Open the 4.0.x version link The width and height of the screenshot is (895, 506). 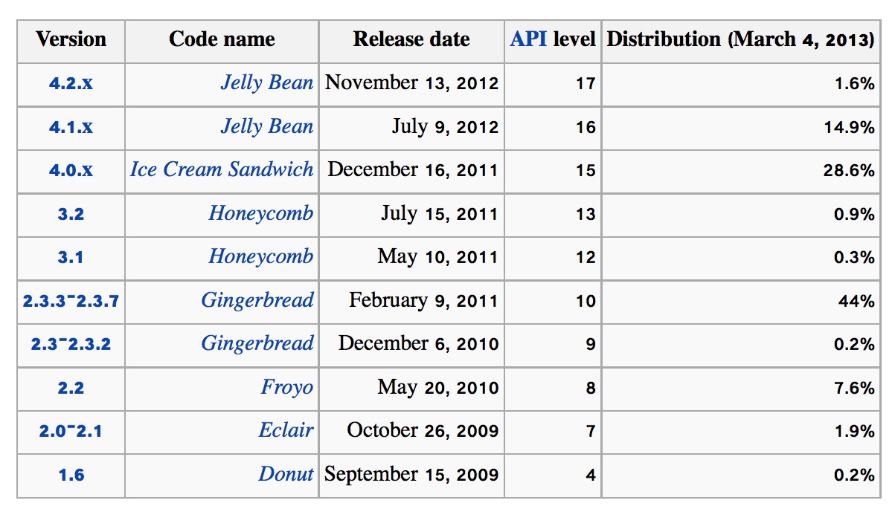pyautogui.click(x=71, y=170)
